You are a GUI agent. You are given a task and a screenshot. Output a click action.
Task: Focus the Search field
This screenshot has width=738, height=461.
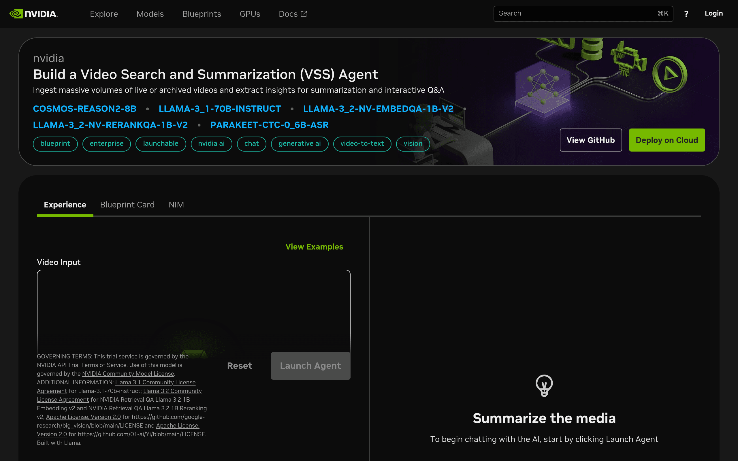[583, 14]
